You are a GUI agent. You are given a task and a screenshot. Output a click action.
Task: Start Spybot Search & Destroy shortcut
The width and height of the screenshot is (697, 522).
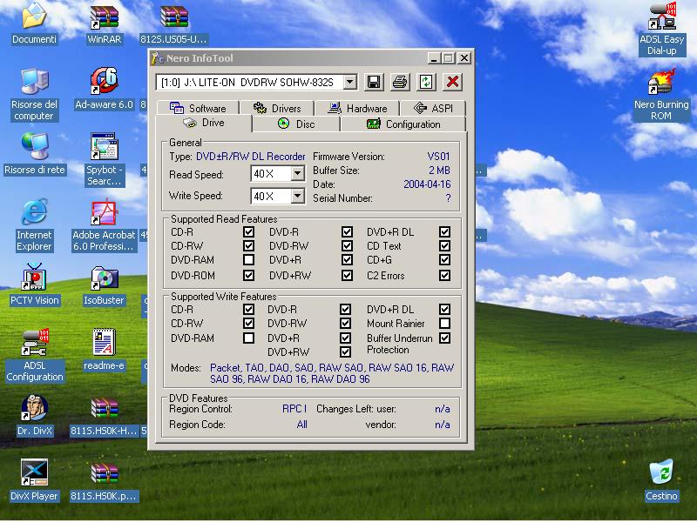point(104,160)
